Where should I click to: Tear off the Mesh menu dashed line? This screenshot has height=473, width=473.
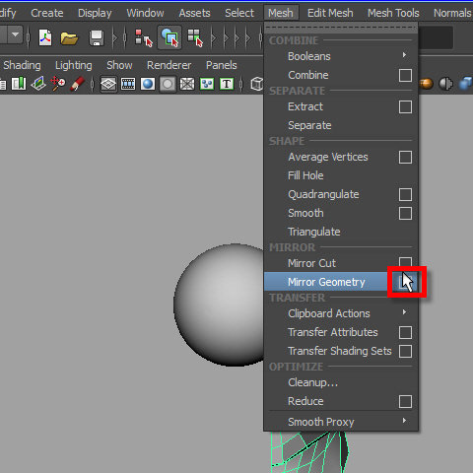[341, 28]
